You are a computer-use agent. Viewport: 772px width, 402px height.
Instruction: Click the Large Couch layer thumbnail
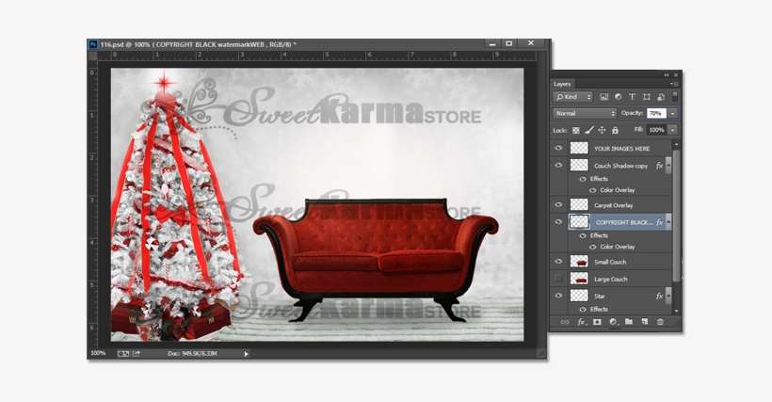click(579, 279)
